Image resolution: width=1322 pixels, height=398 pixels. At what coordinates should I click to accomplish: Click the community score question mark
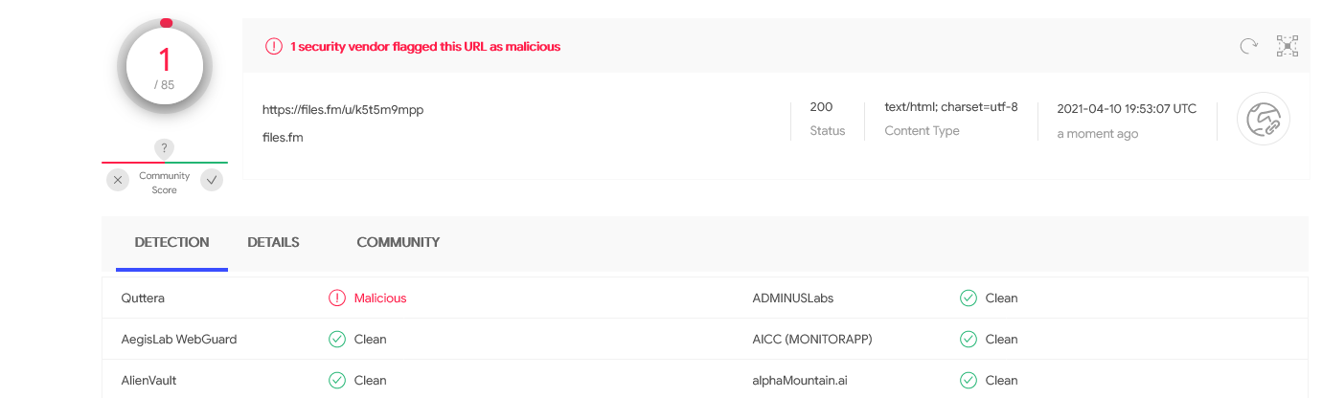(165, 148)
